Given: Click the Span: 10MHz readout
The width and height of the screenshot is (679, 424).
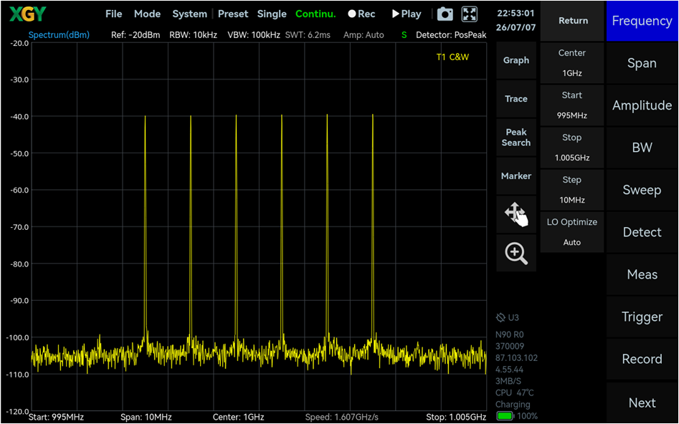Looking at the screenshot, I should point(146,418).
